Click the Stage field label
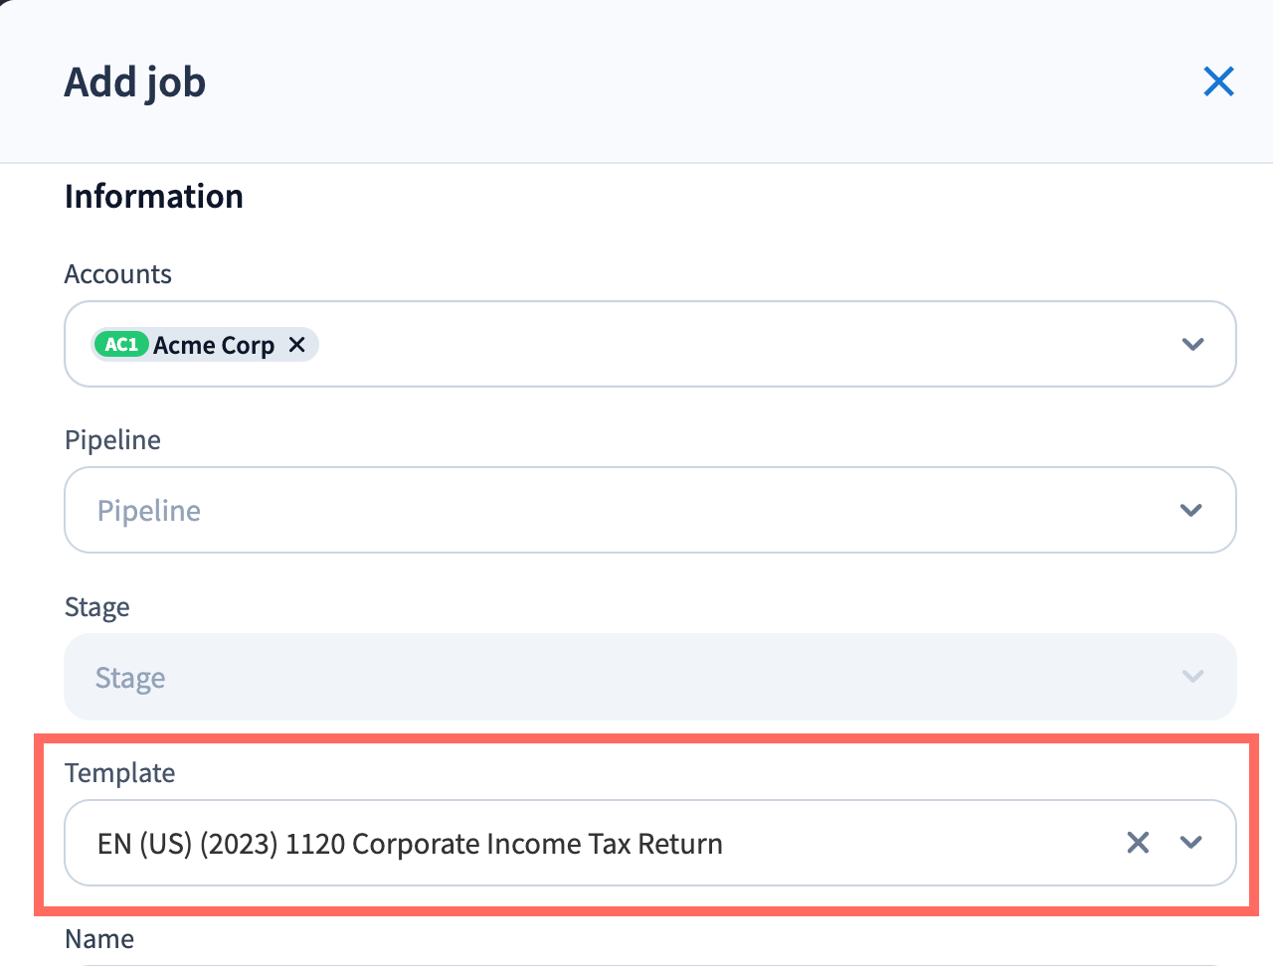The width and height of the screenshot is (1273, 966). [97, 607]
